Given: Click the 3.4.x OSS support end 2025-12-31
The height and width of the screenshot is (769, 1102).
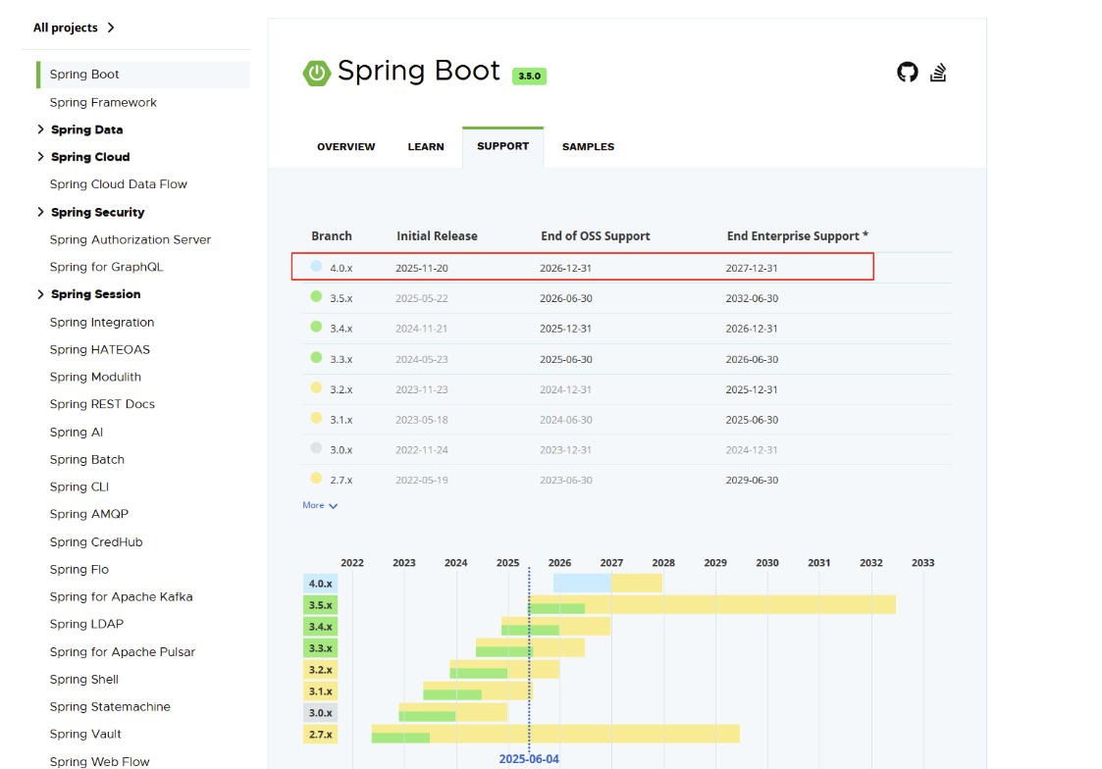Looking at the screenshot, I should pyautogui.click(x=566, y=329).
